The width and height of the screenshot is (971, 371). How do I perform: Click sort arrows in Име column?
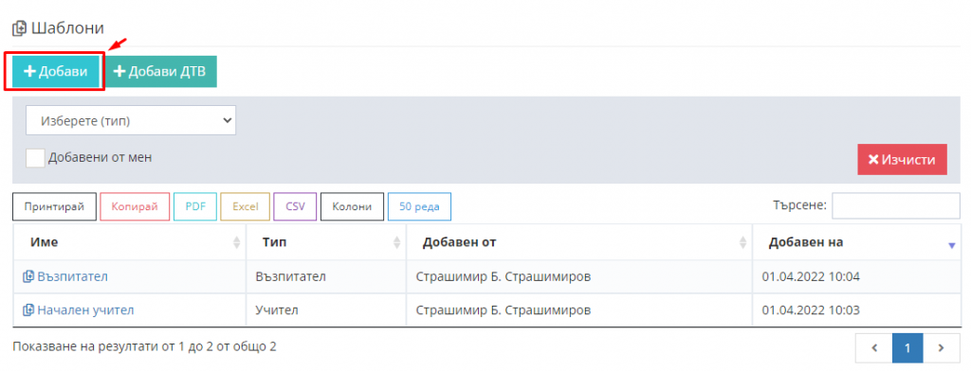236,243
